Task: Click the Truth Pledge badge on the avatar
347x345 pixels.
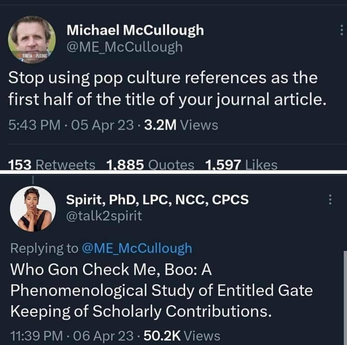Action: click(34, 55)
